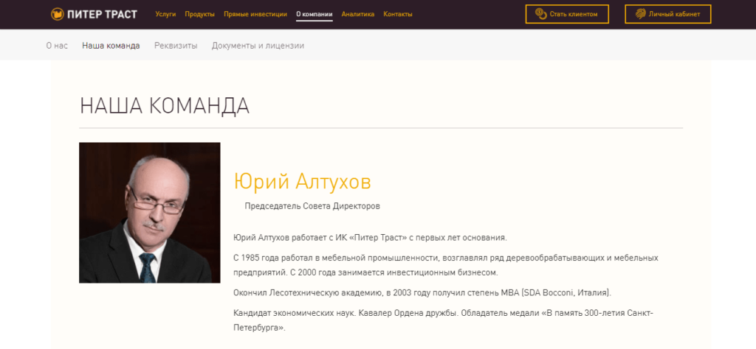Switch to the О нас tab
Image resolution: width=756 pixels, height=349 pixels.
point(57,46)
